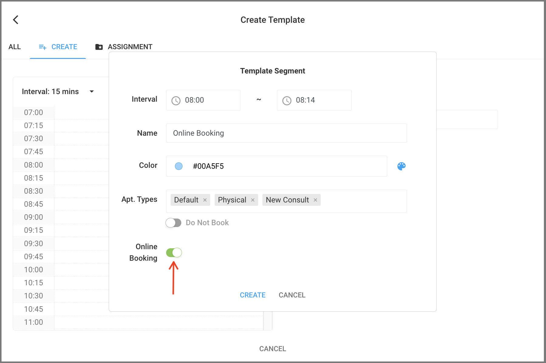Click CREATE button in Template Segment dialog
Image resolution: width=546 pixels, height=363 pixels.
[253, 295]
